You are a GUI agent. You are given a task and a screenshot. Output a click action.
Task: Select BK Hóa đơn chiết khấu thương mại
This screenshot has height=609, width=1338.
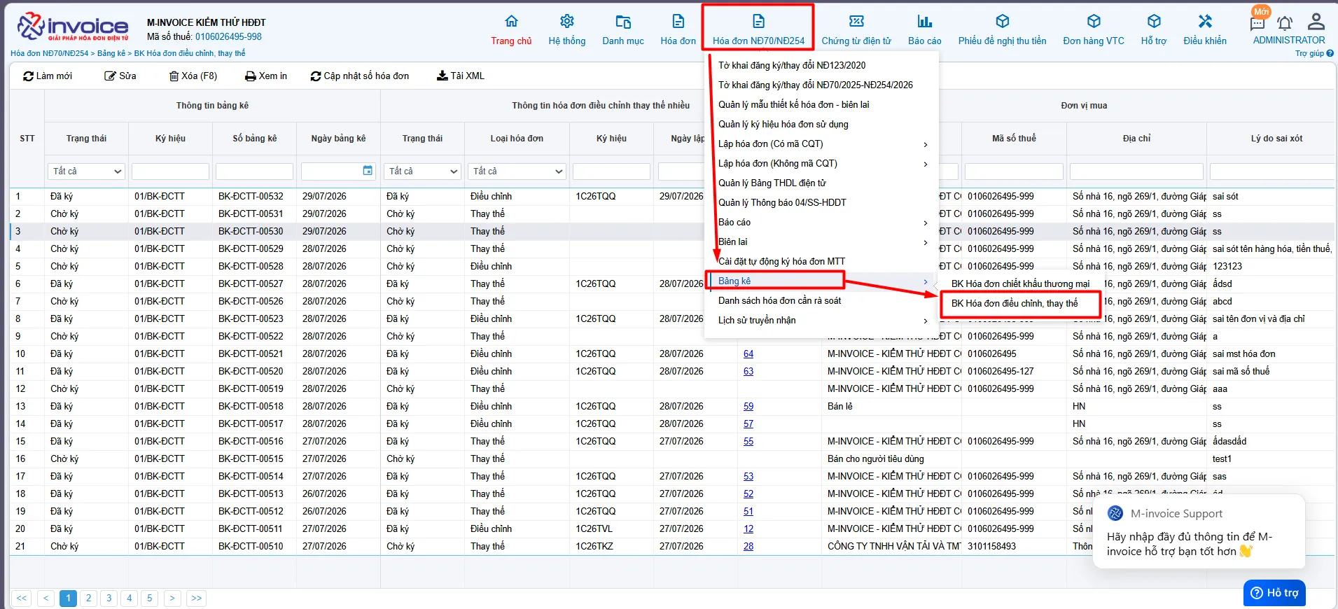tap(1020, 283)
